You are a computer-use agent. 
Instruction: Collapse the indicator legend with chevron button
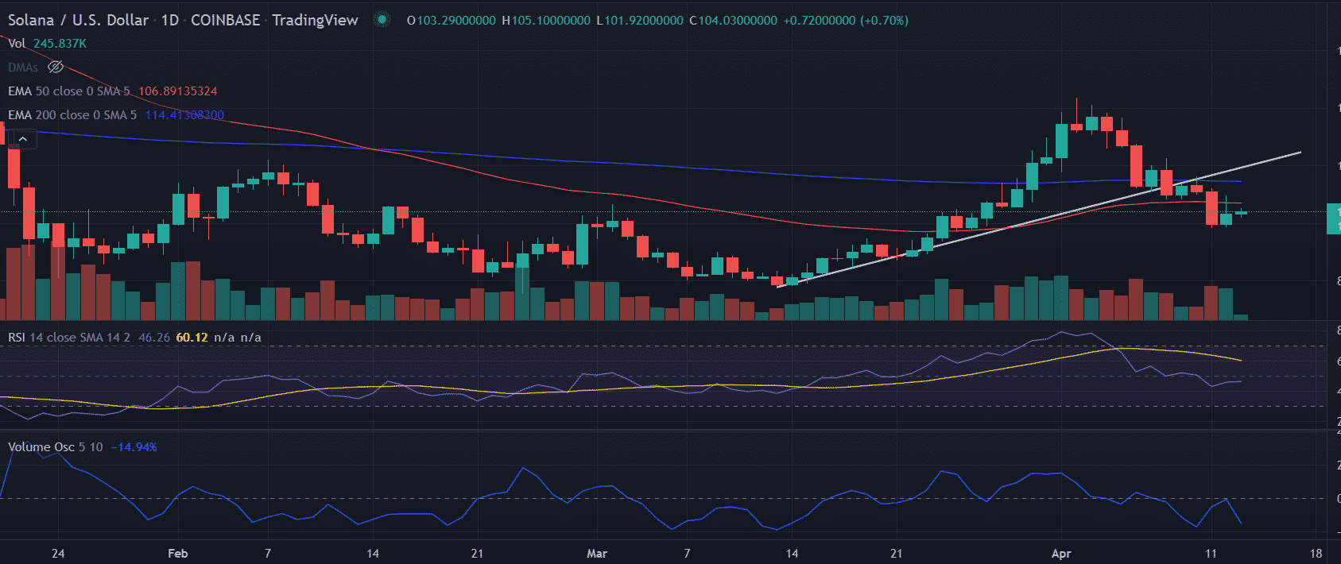point(23,139)
